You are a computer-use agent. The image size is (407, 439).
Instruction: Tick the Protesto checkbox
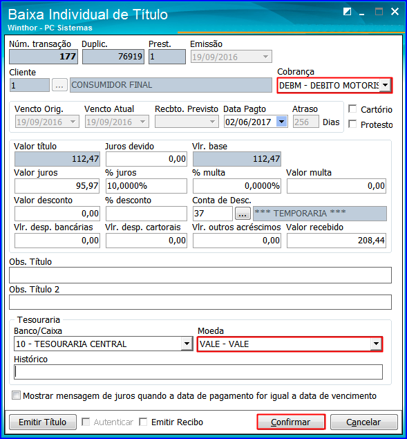(352, 124)
